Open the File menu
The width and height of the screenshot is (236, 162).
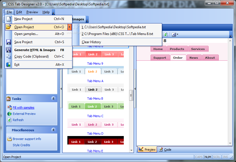point(9,12)
